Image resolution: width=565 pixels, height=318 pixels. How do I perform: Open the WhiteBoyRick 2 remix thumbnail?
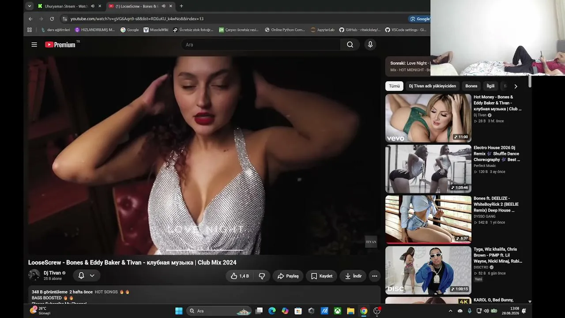[428, 220]
